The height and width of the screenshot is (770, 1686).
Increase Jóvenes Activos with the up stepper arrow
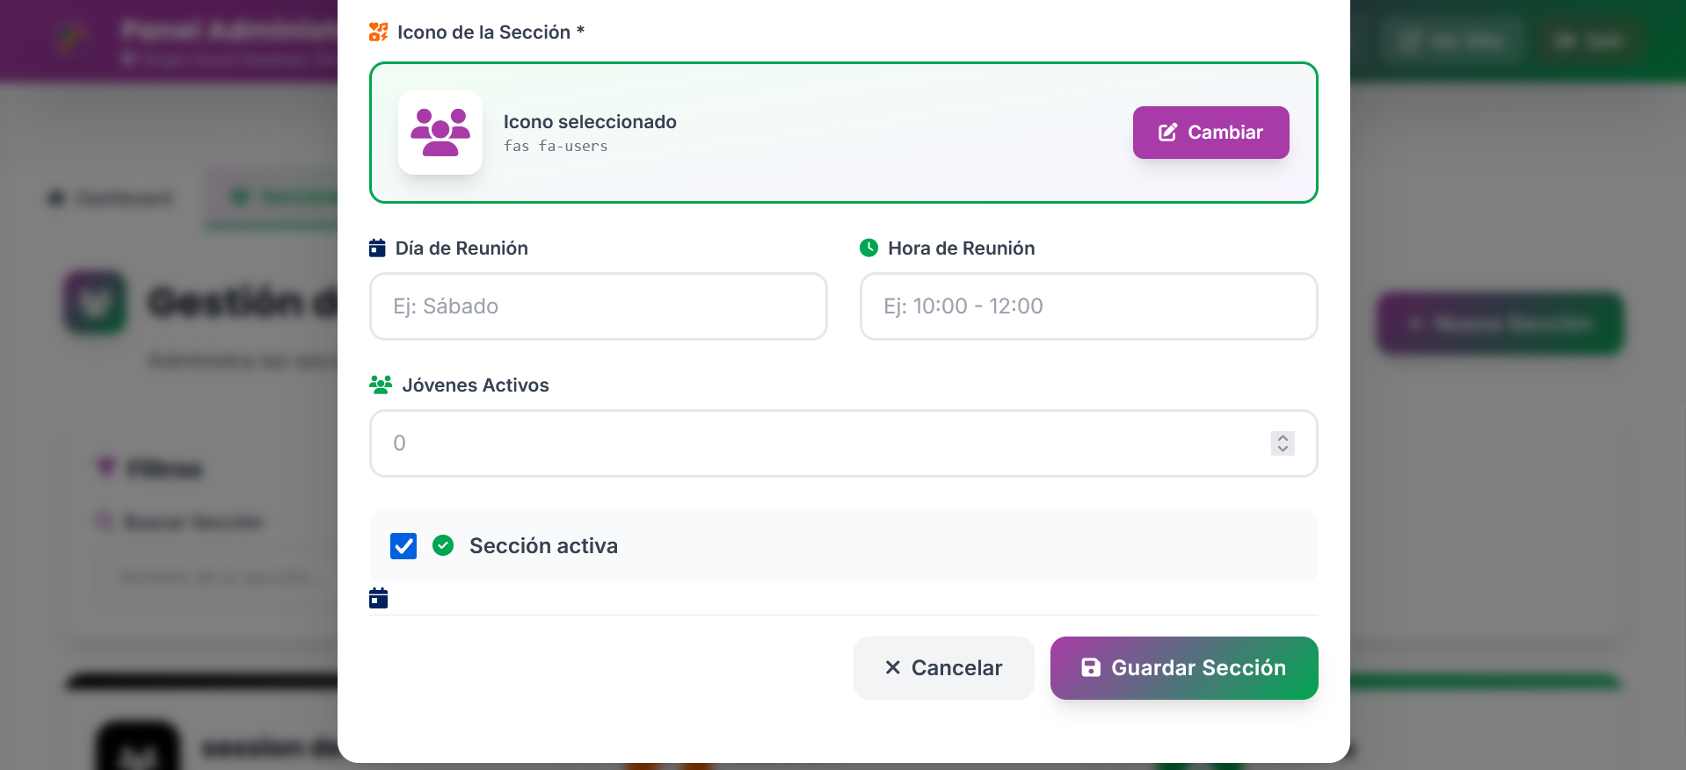(1283, 437)
